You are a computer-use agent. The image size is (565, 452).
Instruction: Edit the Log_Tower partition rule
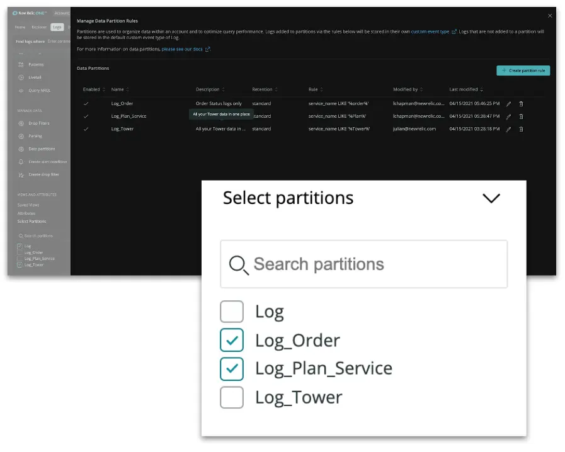[508, 129]
